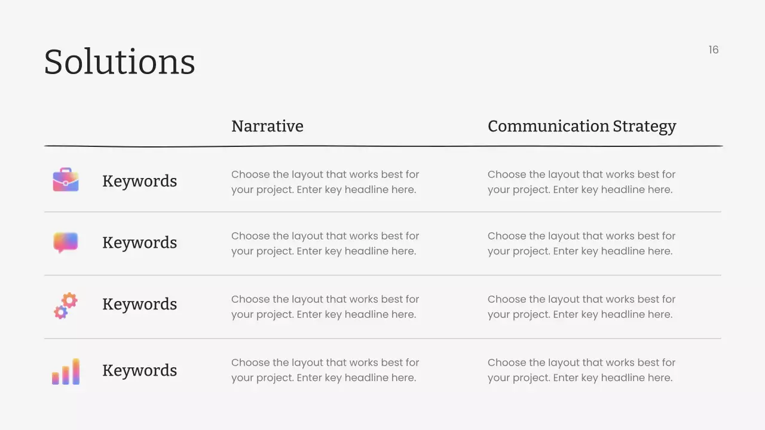The height and width of the screenshot is (430, 765).
Task: Click the gears icon
Action: coord(66,305)
